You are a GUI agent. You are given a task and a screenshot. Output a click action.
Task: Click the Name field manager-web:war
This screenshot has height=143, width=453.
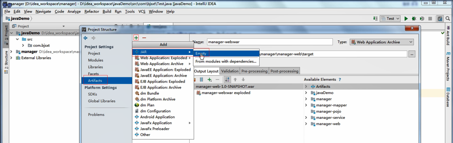tap(270, 42)
